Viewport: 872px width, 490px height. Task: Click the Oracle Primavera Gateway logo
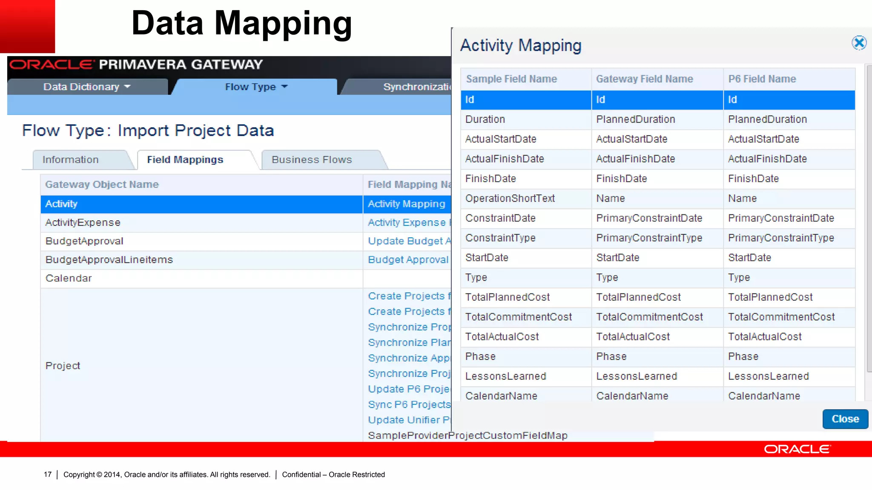pos(136,65)
